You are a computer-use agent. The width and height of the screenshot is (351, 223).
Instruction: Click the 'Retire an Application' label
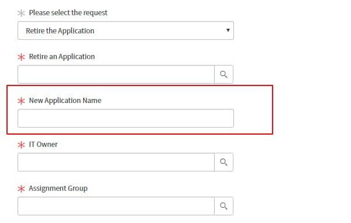click(62, 57)
